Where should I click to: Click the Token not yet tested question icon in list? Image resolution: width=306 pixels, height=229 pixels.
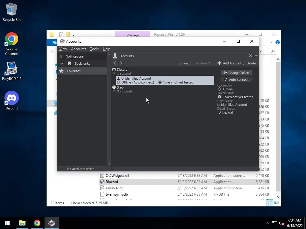pyautogui.click(x=160, y=82)
